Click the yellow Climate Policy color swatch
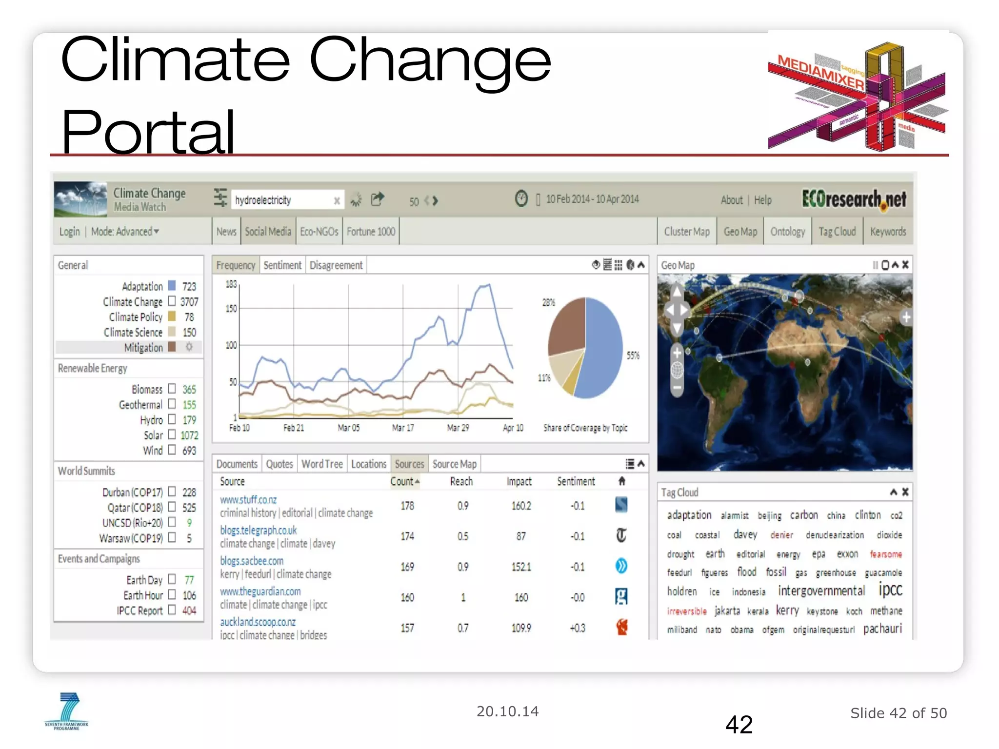This screenshot has height=749, width=999. click(172, 316)
